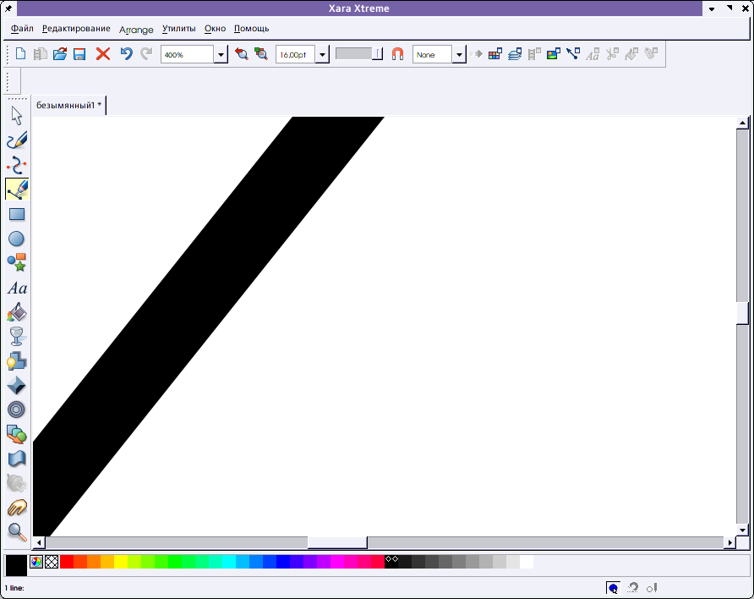This screenshot has width=754, height=599.
Task: Select the Push hand tool
Action: click(17, 508)
